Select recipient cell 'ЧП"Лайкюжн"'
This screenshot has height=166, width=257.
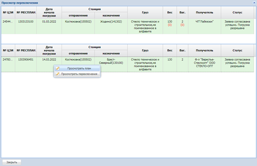[x=205, y=26]
